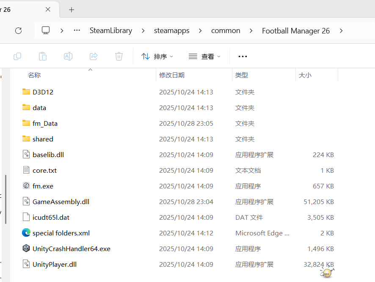This screenshot has height=282, width=375.
Task: Click the Delete trash can icon
Action: click(x=119, y=56)
